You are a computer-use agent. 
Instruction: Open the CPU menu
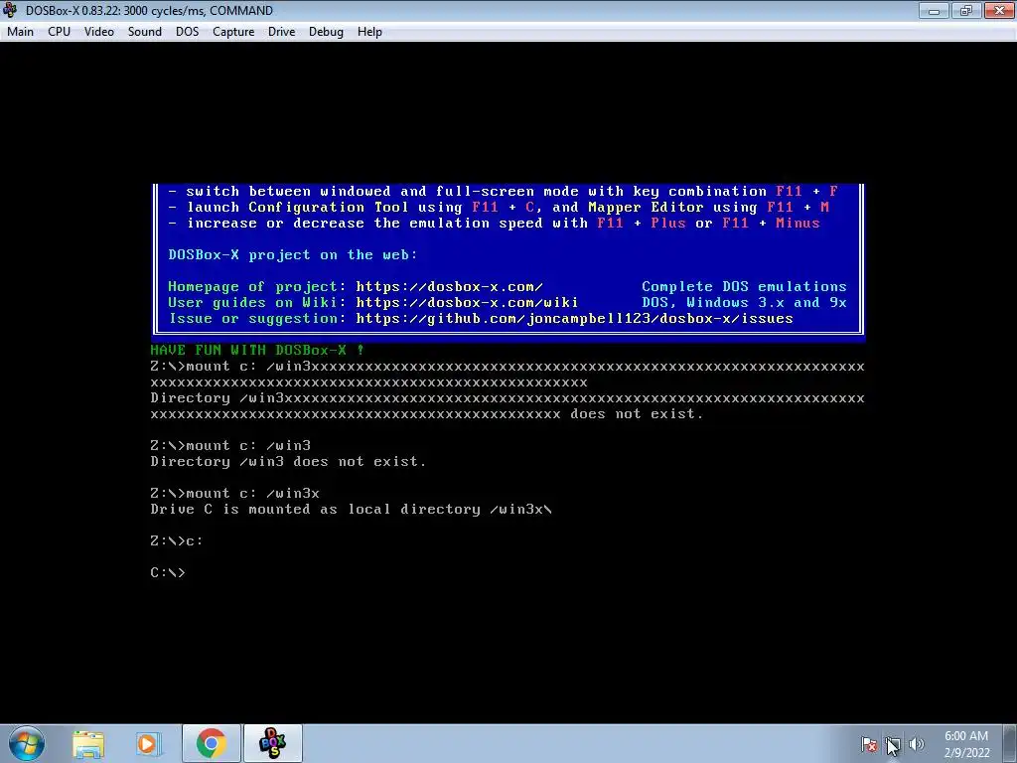pos(59,32)
